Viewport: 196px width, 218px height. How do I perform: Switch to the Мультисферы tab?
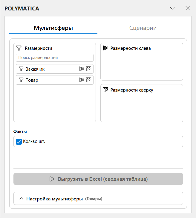[x=53, y=28]
